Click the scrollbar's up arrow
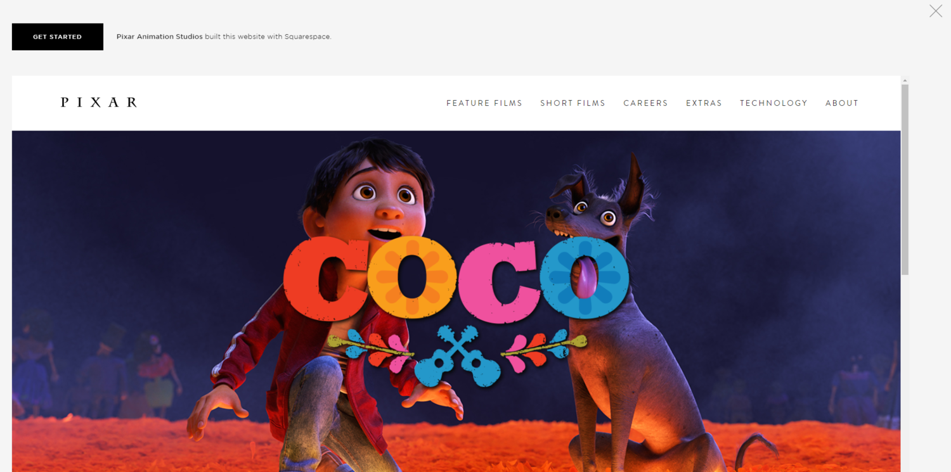Image resolution: width=951 pixels, height=472 pixels. (905, 80)
